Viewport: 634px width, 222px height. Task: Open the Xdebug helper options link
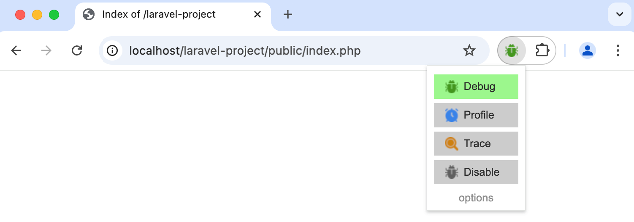click(476, 198)
